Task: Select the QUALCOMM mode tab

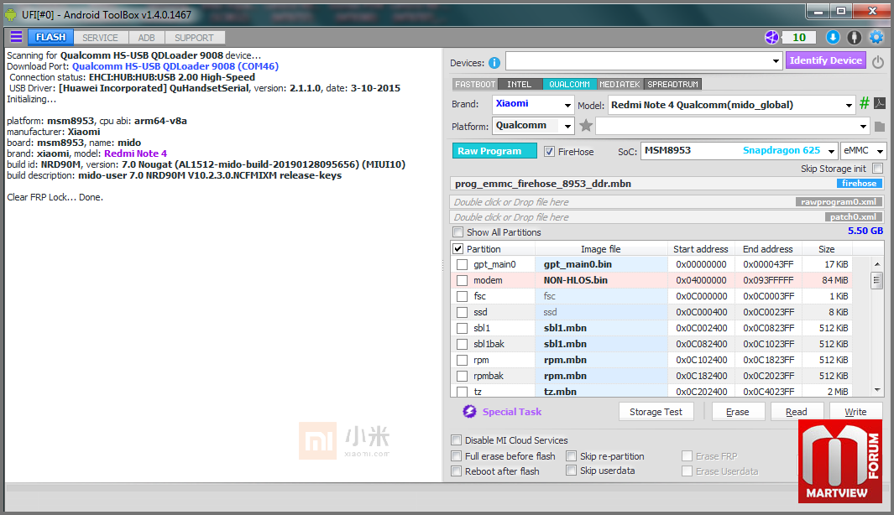Action: pos(570,85)
